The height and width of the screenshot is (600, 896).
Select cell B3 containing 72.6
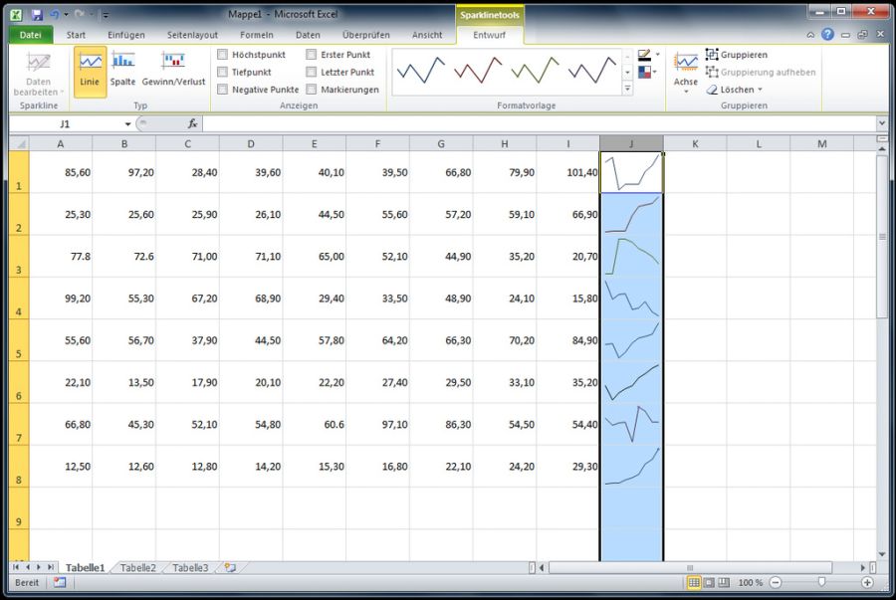tap(123, 256)
